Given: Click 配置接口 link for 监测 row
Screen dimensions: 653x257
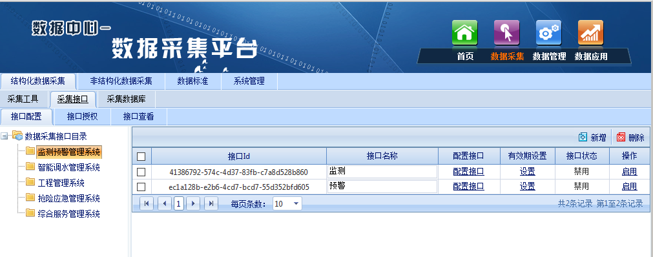Looking at the screenshot, I should tap(468, 171).
